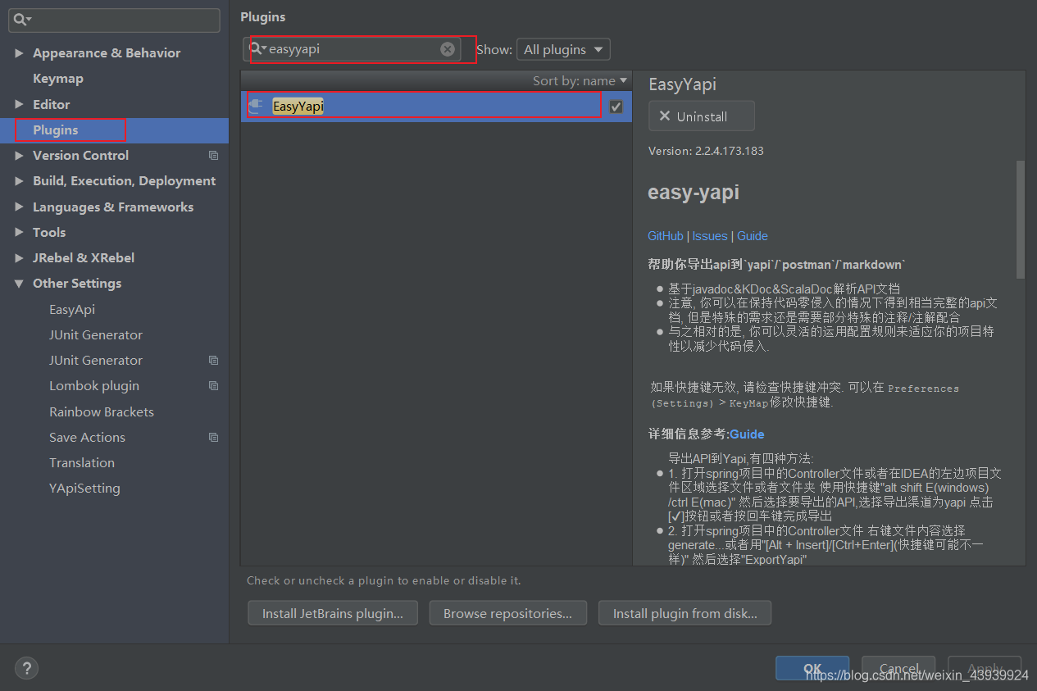Screen dimensions: 1037x691
Task: Click the Version: 2.2.4.173.183 text
Action: click(706, 151)
